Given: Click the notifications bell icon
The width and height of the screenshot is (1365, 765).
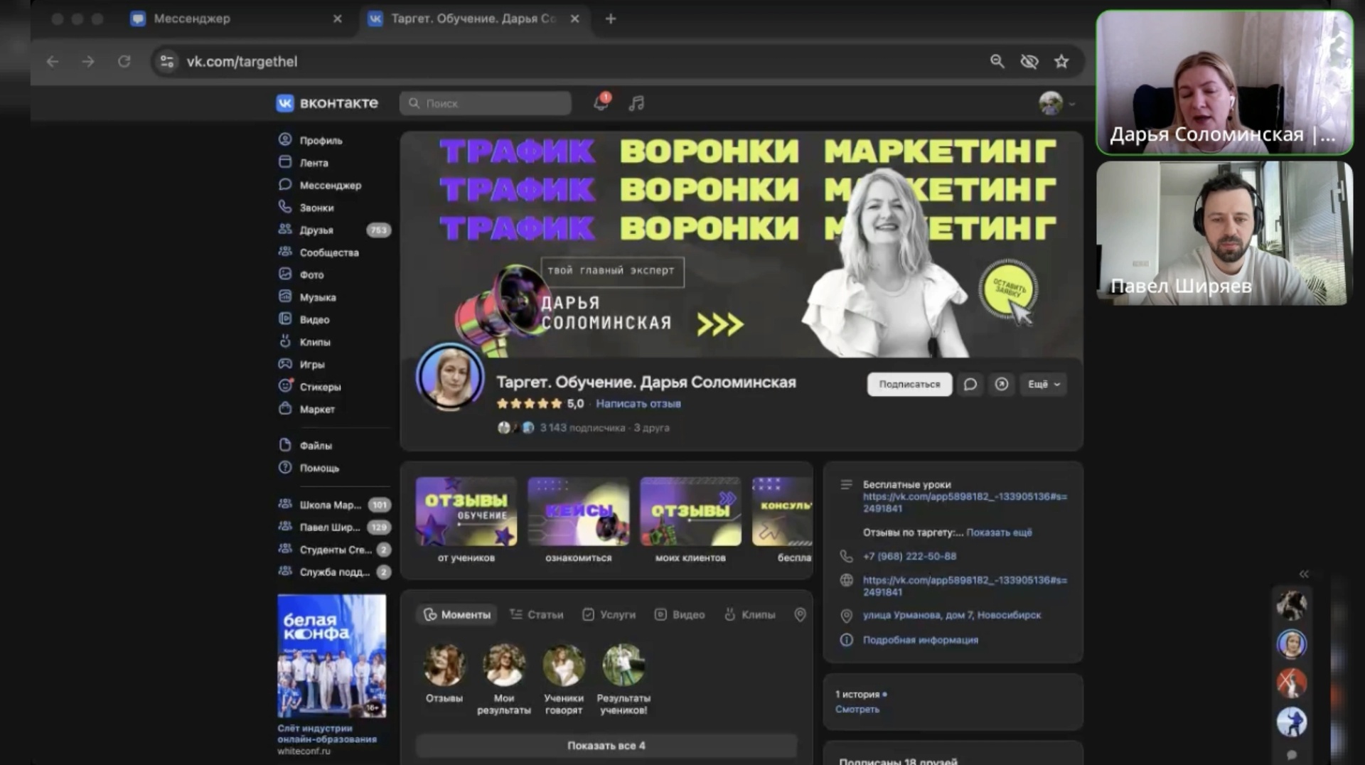Looking at the screenshot, I should [601, 103].
